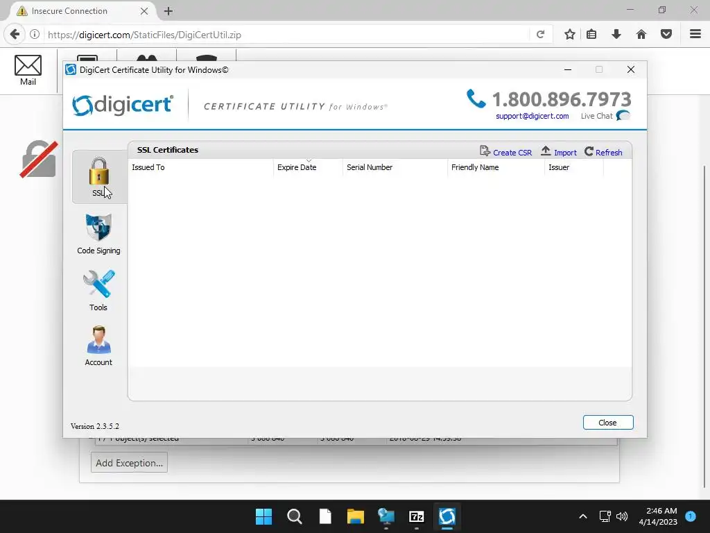Click the crossed-out padlock icon on page
The width and height of the screenshot is (710, 533).
click(39, 159)
